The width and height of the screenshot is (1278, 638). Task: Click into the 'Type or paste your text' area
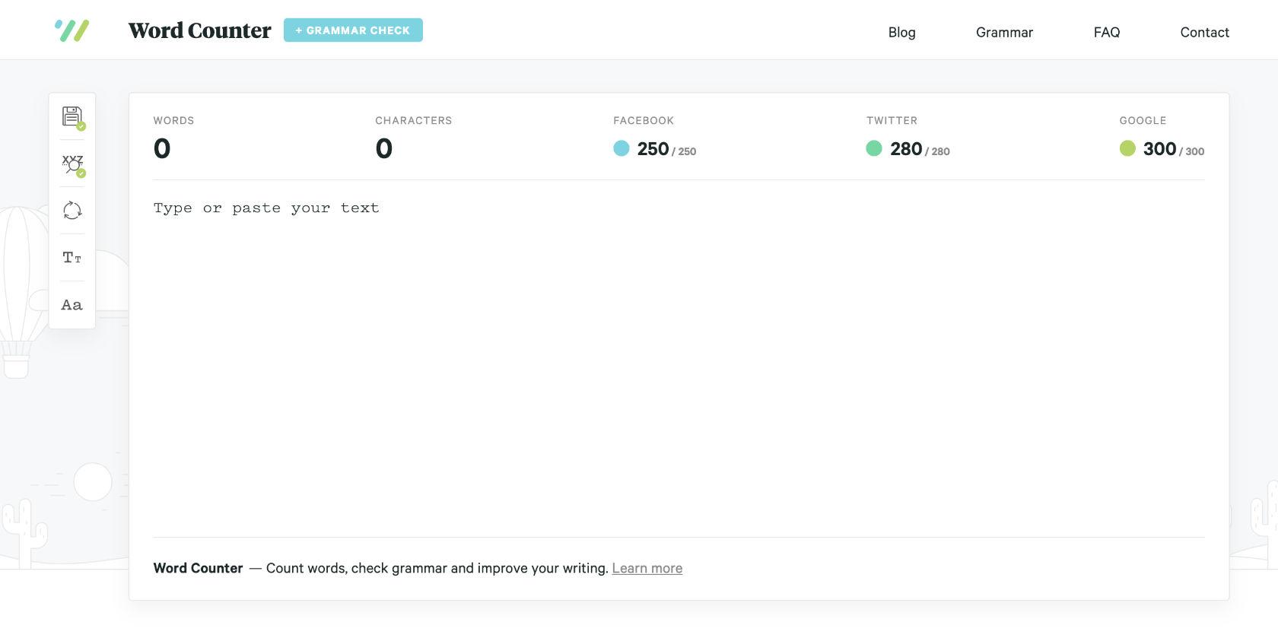coord(677,357)
